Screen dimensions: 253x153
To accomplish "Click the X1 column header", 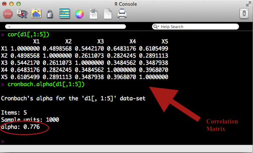I will tap(36, 42).
